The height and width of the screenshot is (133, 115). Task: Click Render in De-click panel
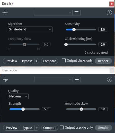coord(103,61)
